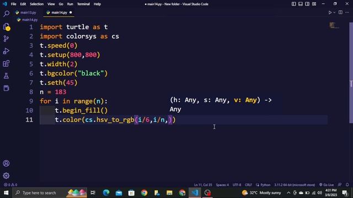Screen dimensions: 353x198
Task: Change encoding via UTF-8 status
Action: (237, 185)
